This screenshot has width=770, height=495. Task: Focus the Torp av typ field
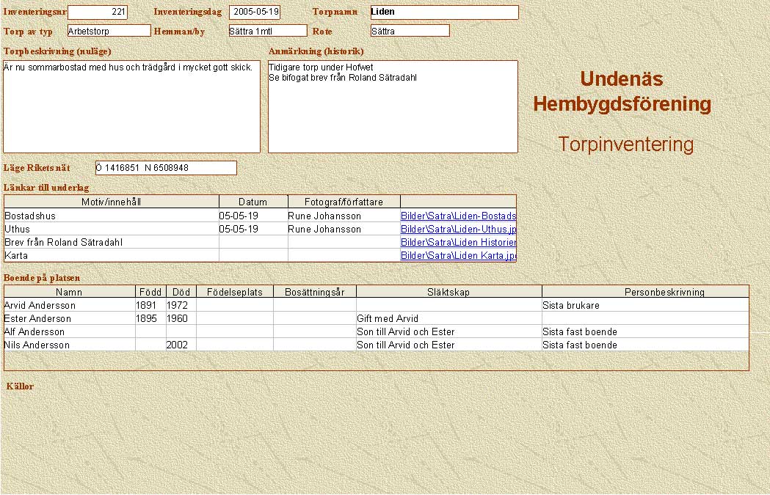pos(109,31)
